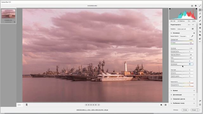Screen dimensions: 203x114
Task: Open the Профиль dropdown
Action: click(183, 29)
